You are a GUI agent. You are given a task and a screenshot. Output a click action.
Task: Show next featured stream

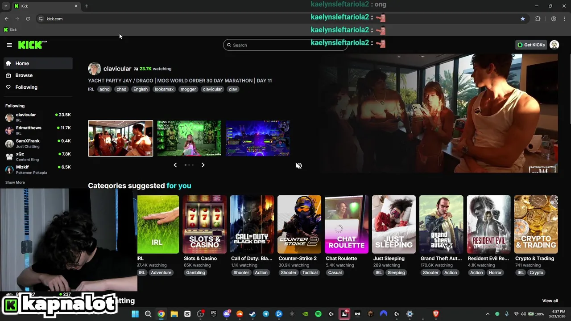pos(203,165)
